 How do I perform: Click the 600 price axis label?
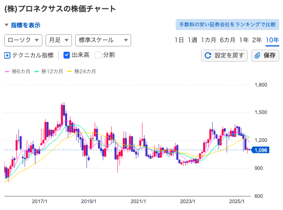click(259, 196)
